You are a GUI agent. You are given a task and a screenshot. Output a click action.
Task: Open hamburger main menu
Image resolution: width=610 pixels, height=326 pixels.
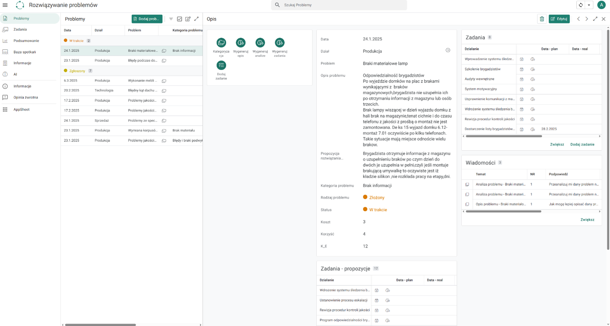tap(5, 5)
